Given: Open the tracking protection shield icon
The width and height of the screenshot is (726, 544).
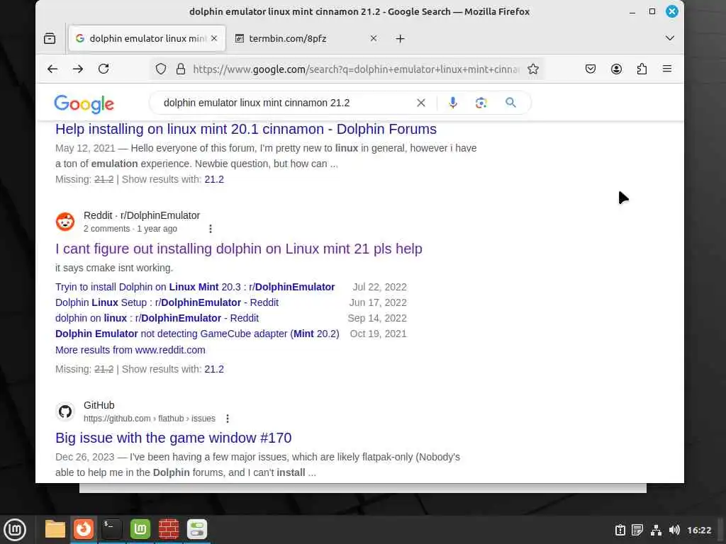Looking at the screenshot, I should pyautogui.click(x=161, y=69).
